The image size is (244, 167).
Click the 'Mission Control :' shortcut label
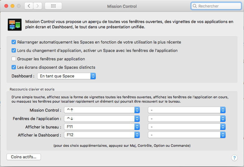[46, 110]
